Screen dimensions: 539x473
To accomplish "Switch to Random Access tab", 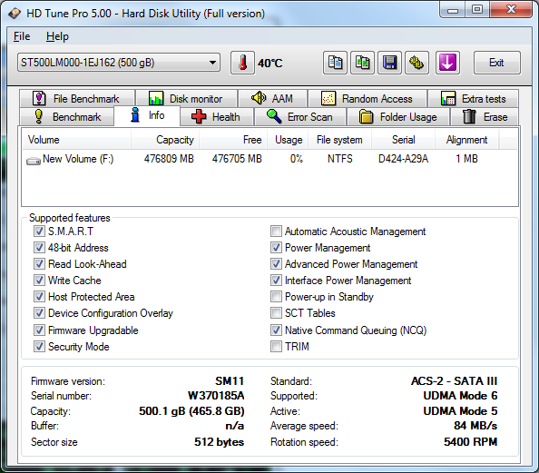I will [x=367, y=99].
